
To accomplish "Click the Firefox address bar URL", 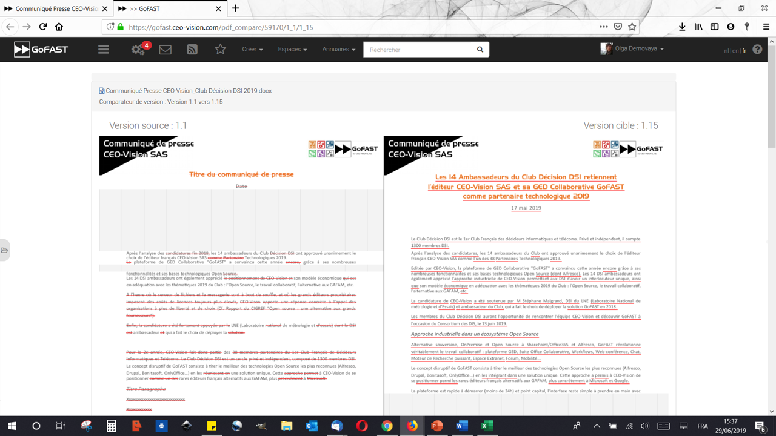I will [221, 27].
